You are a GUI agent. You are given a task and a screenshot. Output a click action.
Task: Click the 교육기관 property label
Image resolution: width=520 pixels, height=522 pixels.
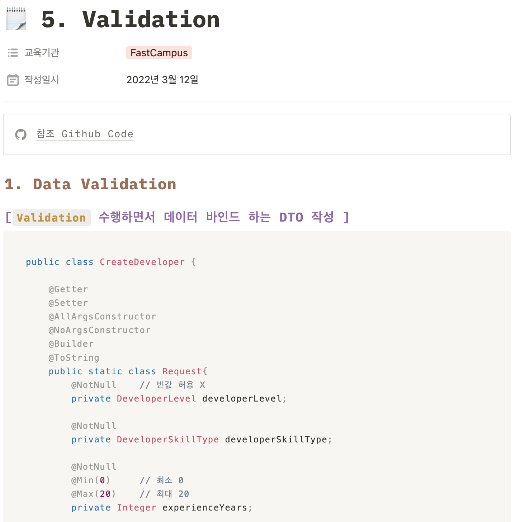point(42,53)
